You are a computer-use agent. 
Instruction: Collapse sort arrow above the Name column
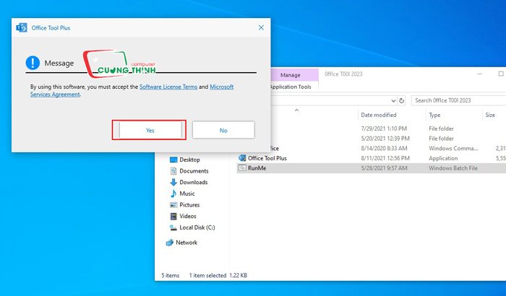coord(296,110)
